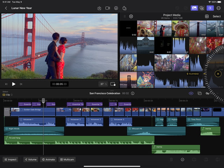The width and height of the screenshot is (224, 168).
Task: Tap the share export icon
Action: [124, 8]
